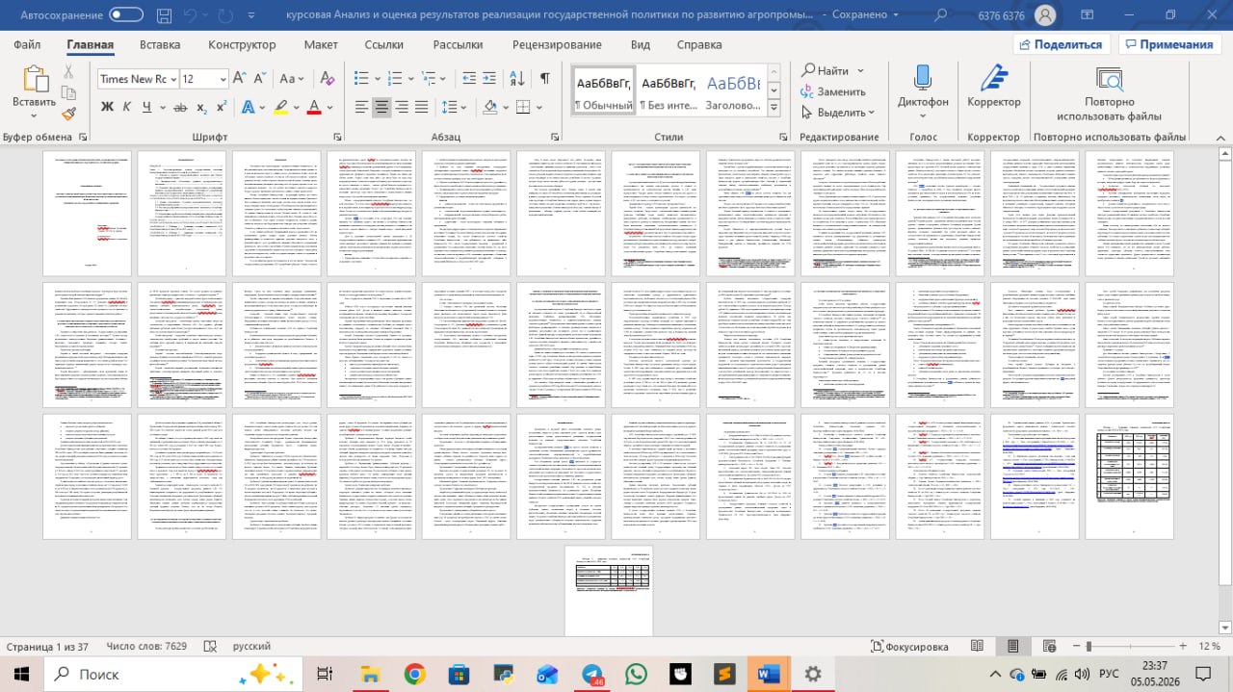The height and width of the screenshot is (692, 1233).
Task: Clear all formatting with the eraser A icon
Action: click(328, 79)
